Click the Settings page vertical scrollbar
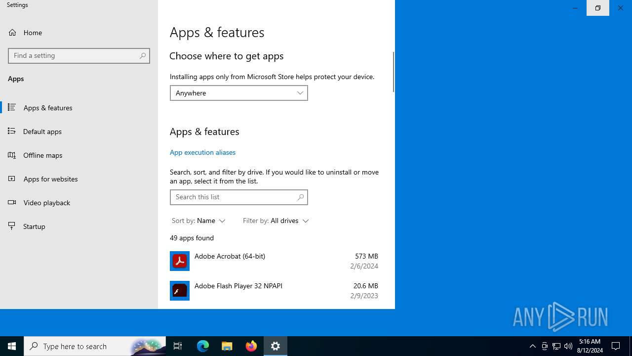632x356 pixels. click(394, 72)
